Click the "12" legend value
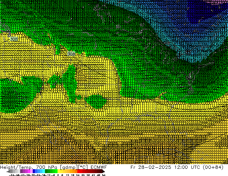This screenshot has height=176, width=228. (x=68, y=175)
